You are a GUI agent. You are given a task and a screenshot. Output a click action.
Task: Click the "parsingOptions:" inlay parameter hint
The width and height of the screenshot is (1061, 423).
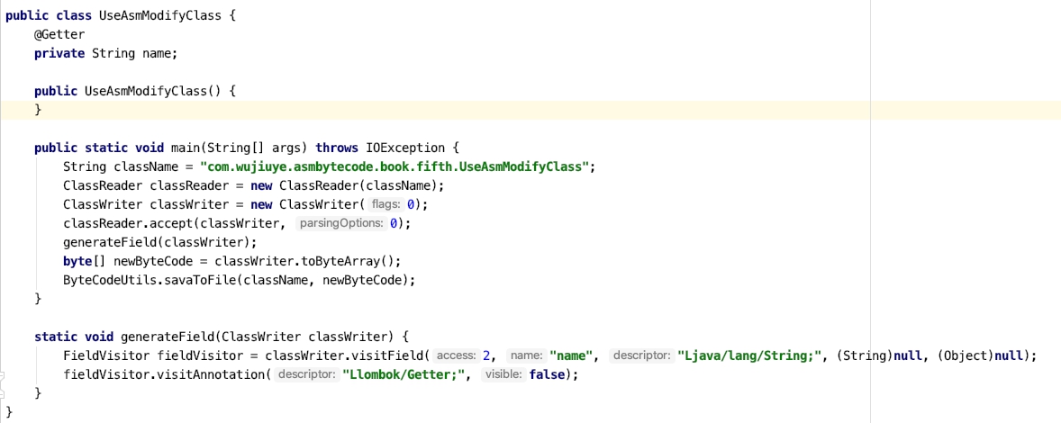tap(341, 223)
